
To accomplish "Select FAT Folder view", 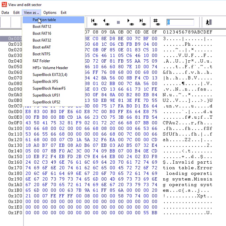I will tap(41, 61).
